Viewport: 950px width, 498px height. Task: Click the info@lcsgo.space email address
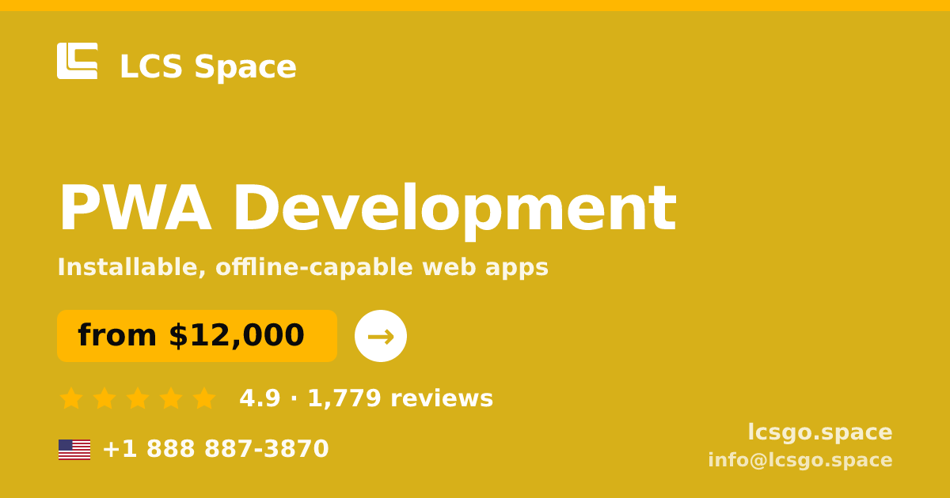coord(800,460)
